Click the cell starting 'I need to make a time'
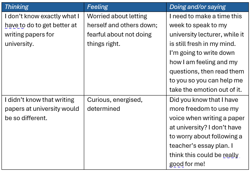This screenshot has height=172, width=250. (x=207, y=54)
